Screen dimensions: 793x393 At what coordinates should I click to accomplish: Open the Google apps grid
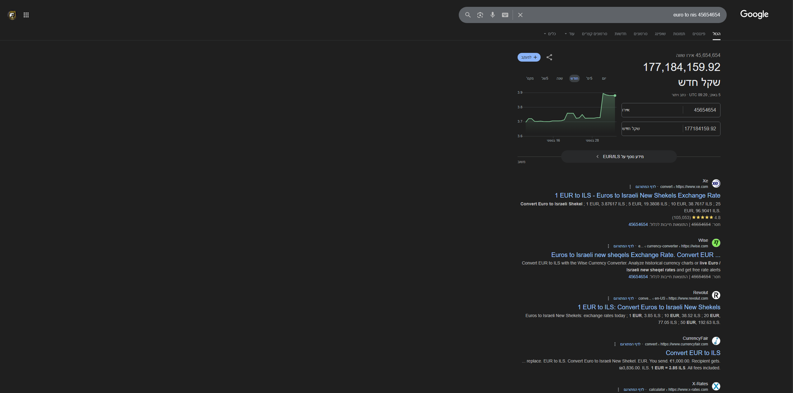pyautogui.click(x=26, y=15)
